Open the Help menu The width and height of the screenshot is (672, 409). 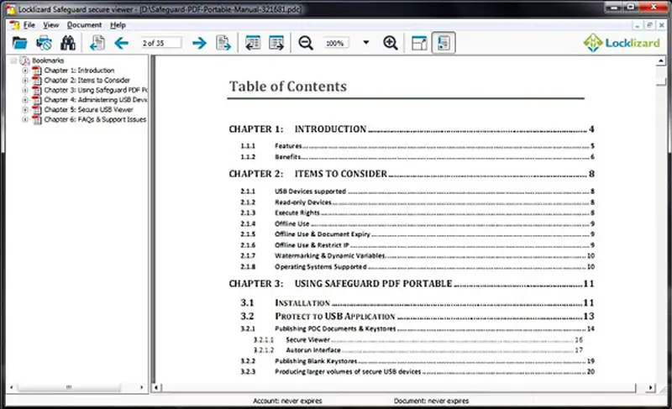(118, 25)
